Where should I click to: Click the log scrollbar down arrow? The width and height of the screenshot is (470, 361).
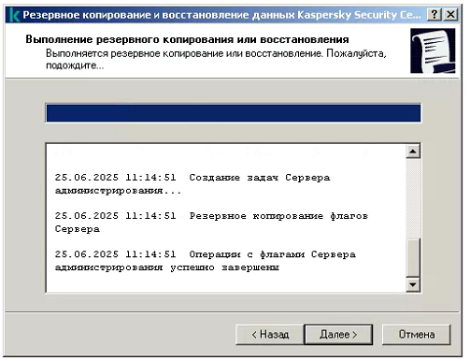(x=413, y=284)
